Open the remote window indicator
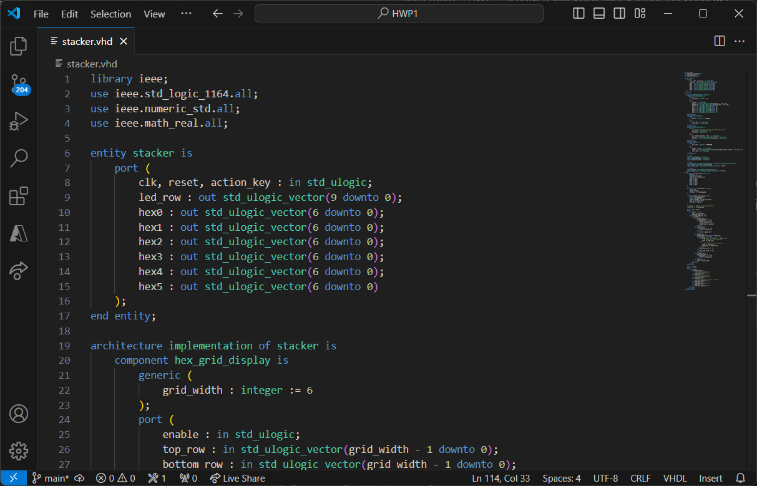 coord(13,478)
